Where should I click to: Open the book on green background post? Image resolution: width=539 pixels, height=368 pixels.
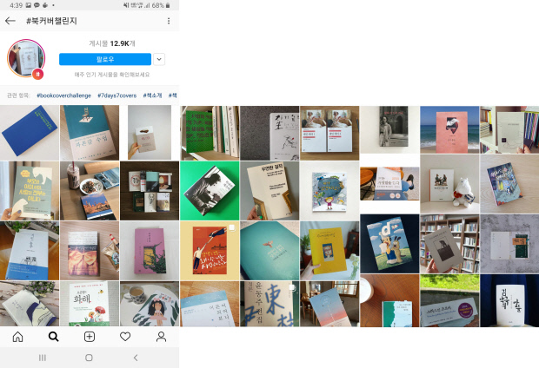(210, 191)
